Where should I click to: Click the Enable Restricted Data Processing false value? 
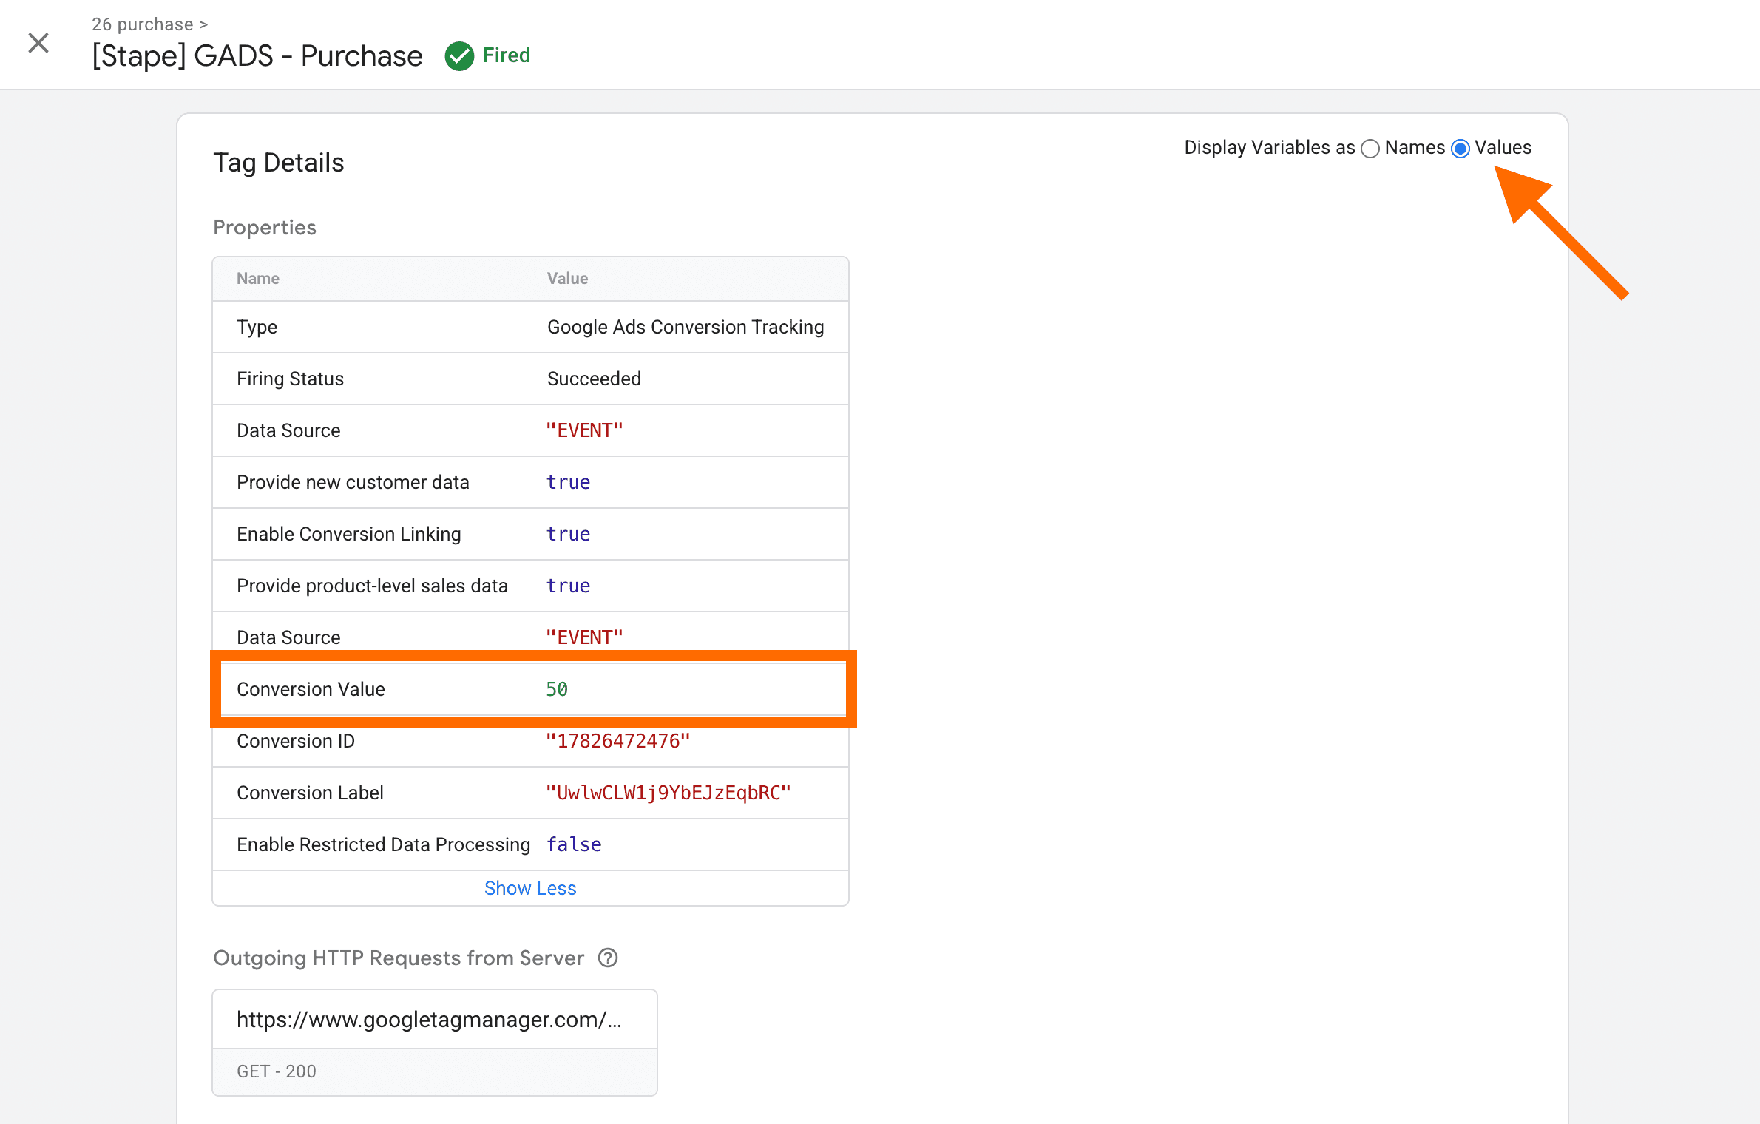(x=574, y=844)
